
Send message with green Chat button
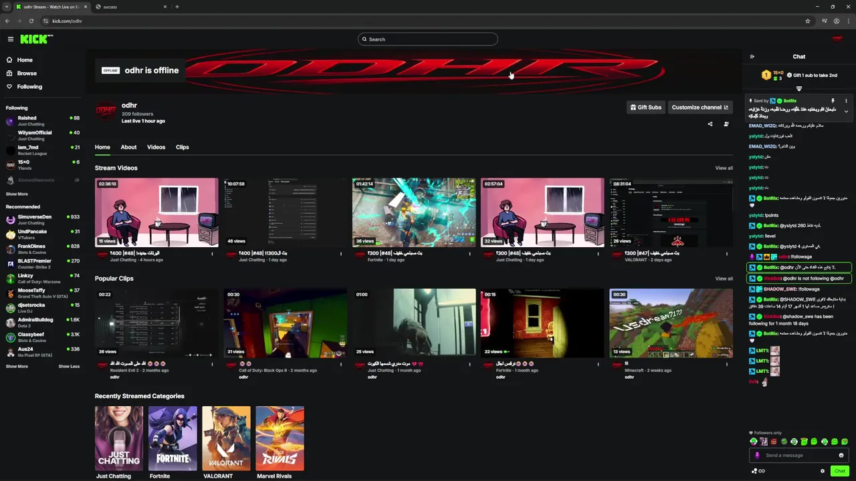pos(839,471)
